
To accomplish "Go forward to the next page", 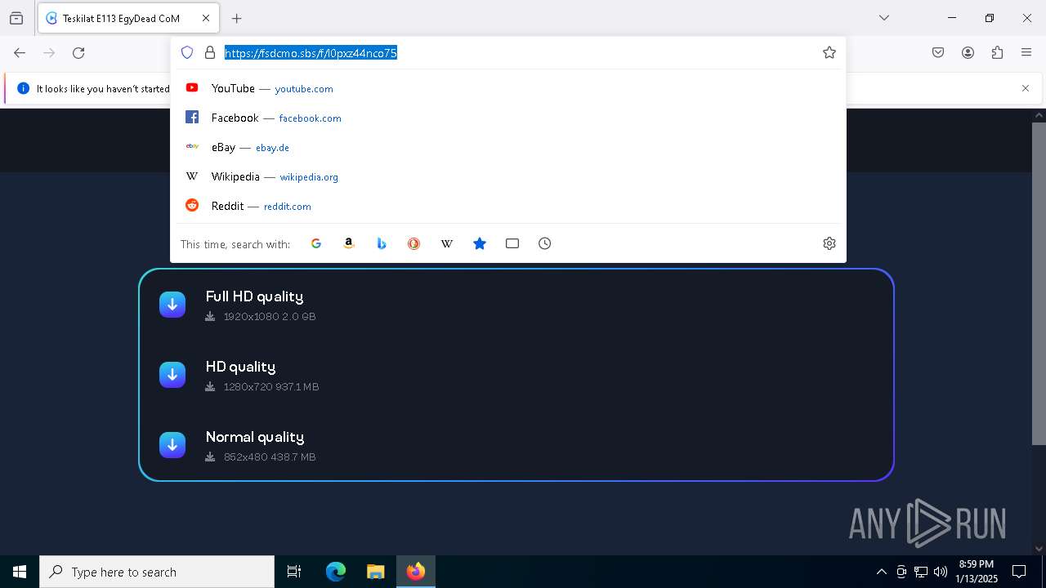I will pos(49,53).
